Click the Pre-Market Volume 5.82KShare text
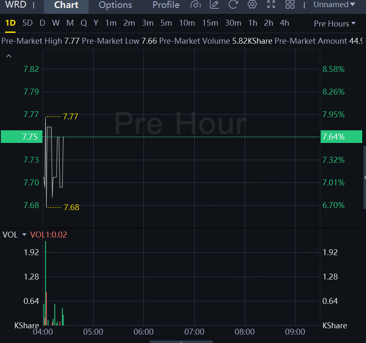This screenshot has height=343, width=366. click(x=216, y=41)
